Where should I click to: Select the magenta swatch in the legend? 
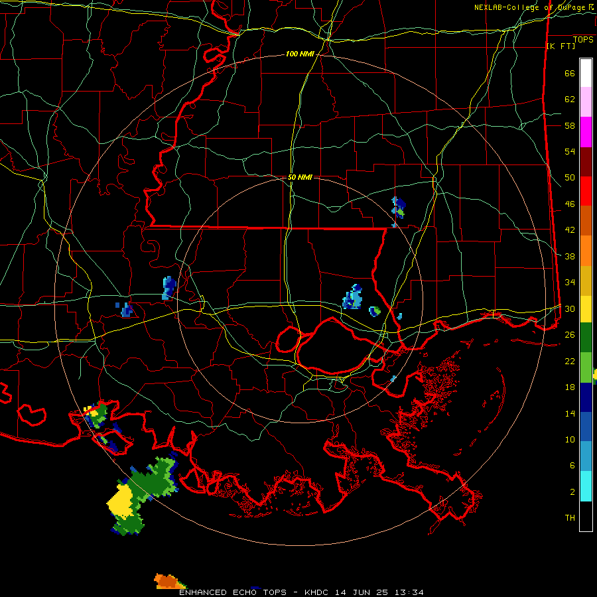tap(586, 132)
